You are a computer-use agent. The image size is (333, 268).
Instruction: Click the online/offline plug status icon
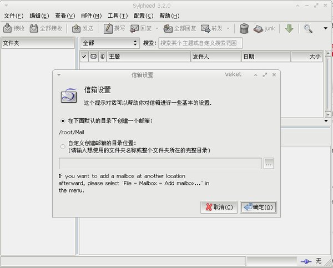306,261
